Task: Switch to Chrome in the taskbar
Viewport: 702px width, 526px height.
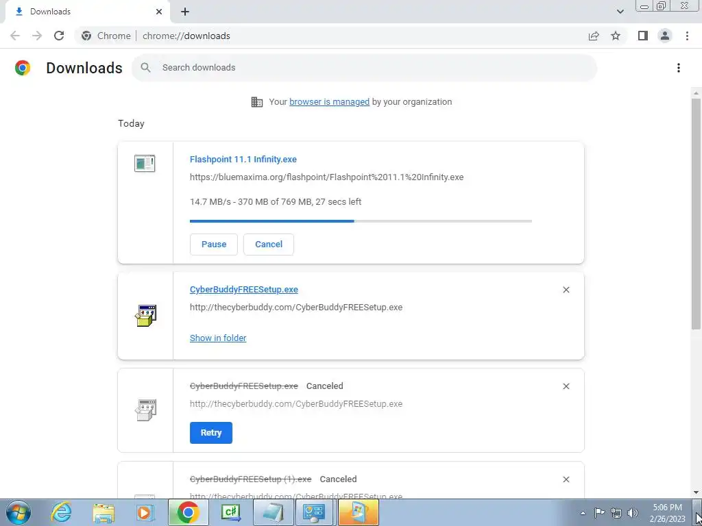Action: click(x=188, y=512)
